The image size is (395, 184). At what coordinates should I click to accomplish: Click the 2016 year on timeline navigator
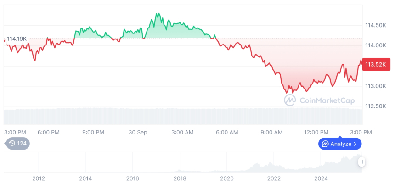click(x=133, y=178)
